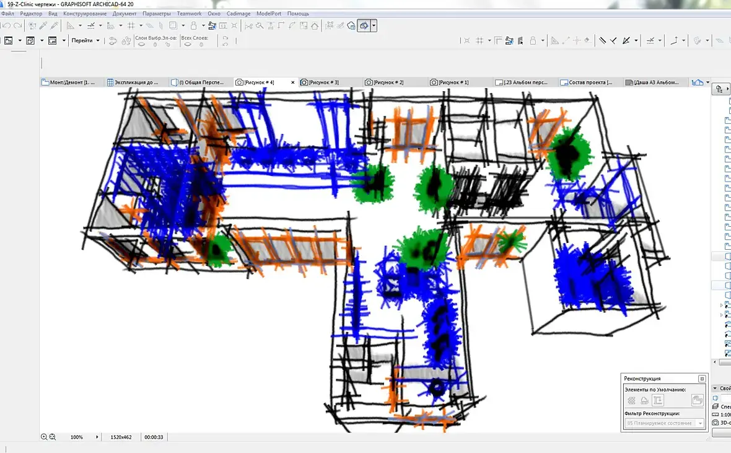Open the arrow next to 100% zoom

97,437
